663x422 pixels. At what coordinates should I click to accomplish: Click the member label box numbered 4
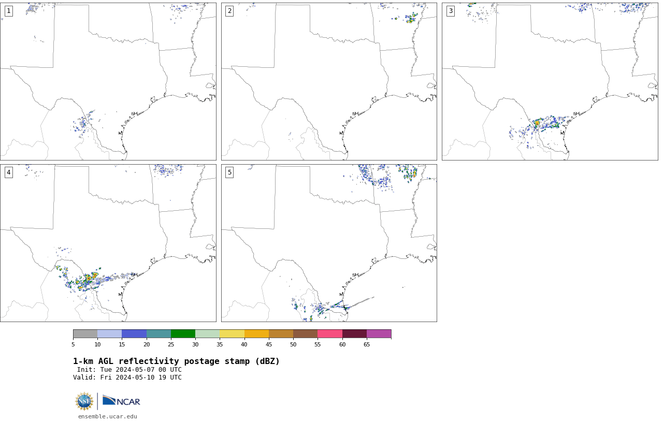coord(8,172)
